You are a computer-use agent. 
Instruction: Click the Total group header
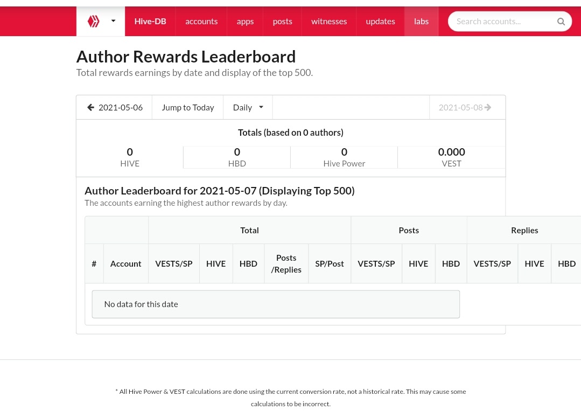[249, 230]
